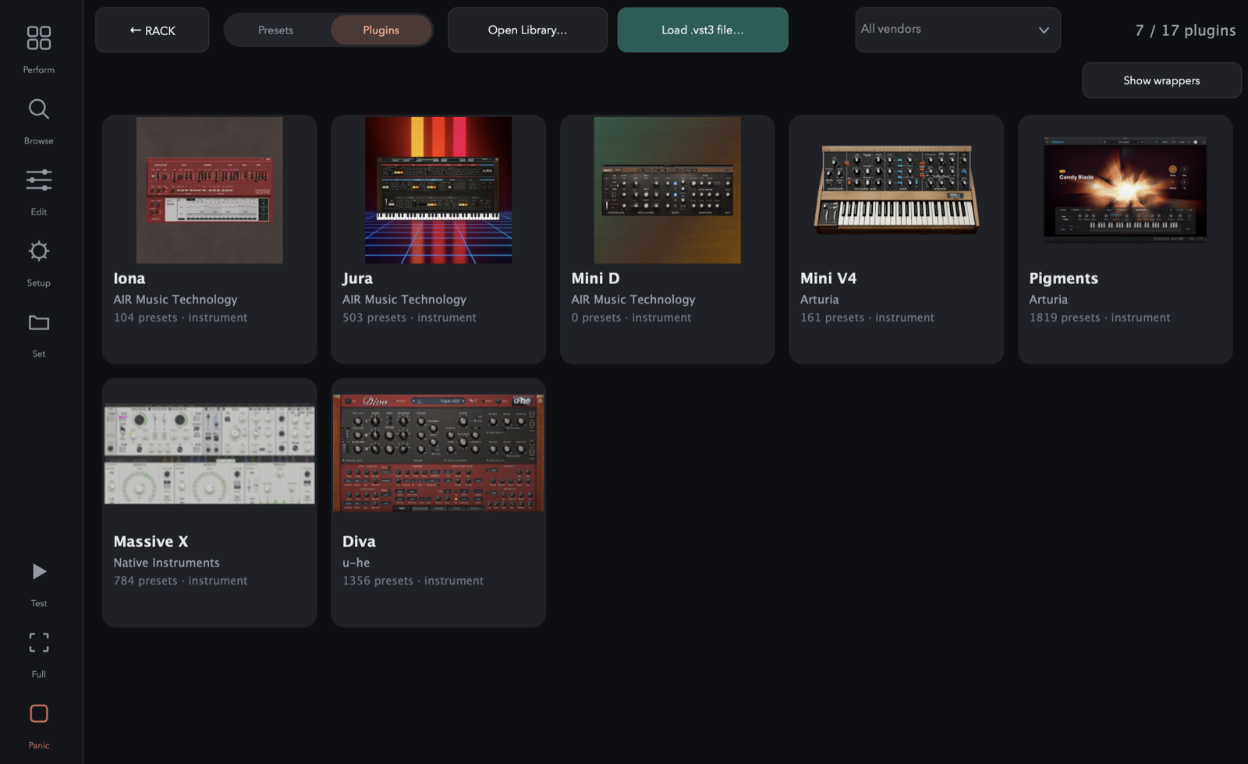The width and height of the screenshot is (1248, 764).
Task: Select the Iona plugin thumbnail
Action: click(x=210, y=190)
